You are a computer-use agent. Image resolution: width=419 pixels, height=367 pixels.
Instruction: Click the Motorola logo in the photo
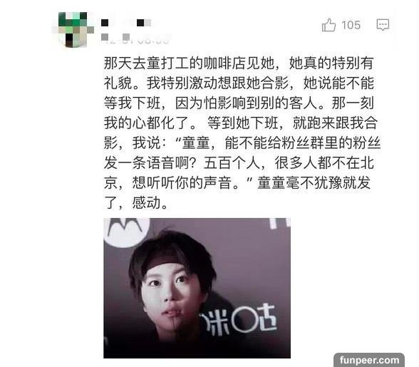point(124,232)
